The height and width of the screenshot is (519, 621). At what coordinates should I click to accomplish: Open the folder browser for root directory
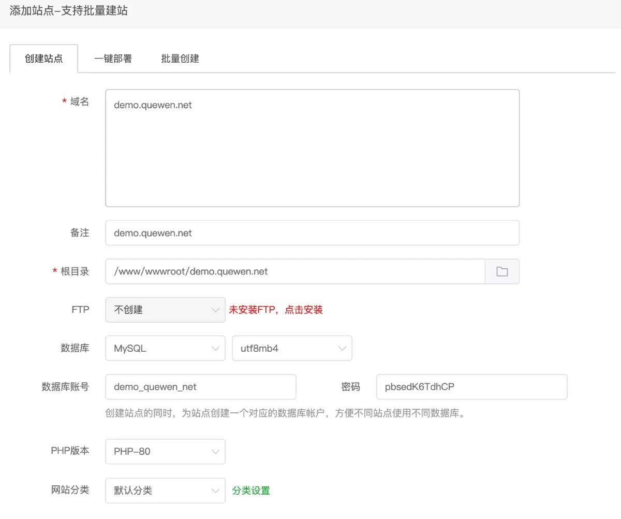(501, 271)
